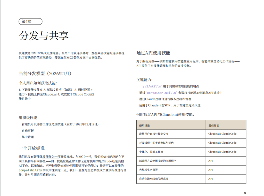Select heading 当前分发模型（2026年1月）
The image size is (264, 196).
45,74
